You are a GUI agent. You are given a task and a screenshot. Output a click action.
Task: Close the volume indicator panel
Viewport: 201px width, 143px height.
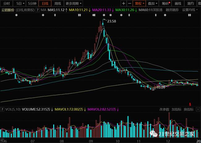[198, 109]
